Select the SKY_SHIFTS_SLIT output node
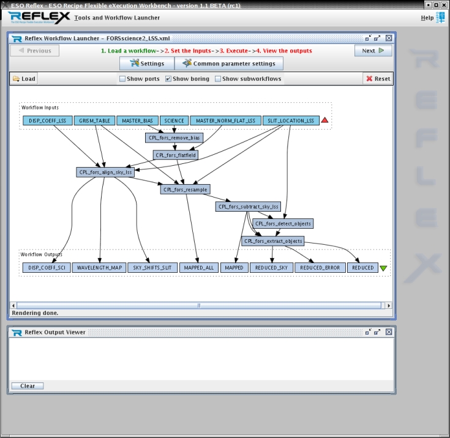The height and width of the screenshot is (438, 450). (x=152, y=267)
